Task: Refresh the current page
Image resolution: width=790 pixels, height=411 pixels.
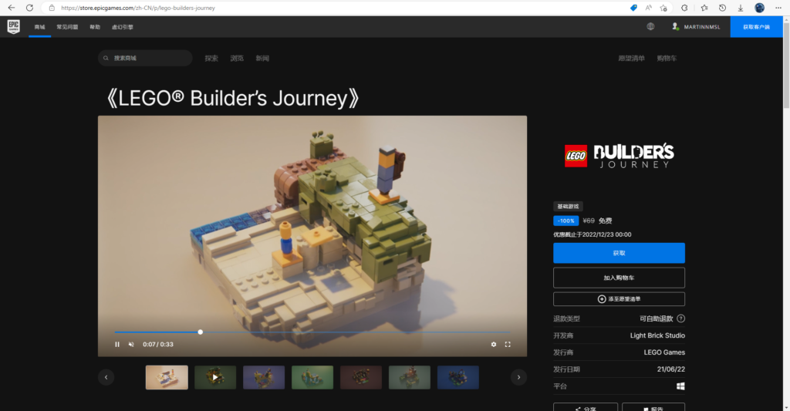Action: point(30,8)
